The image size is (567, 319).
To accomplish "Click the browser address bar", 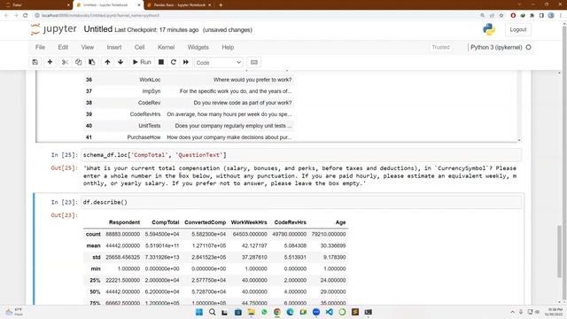I will tap(253, 16).
